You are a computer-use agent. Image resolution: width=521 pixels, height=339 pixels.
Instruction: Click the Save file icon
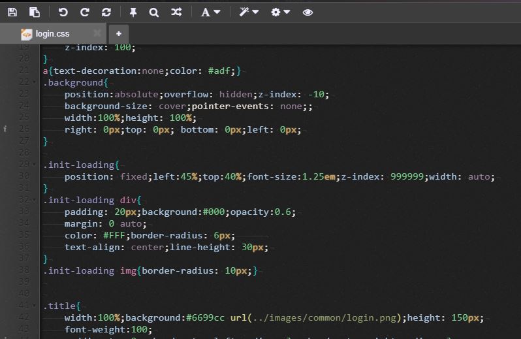click(12, 12)
